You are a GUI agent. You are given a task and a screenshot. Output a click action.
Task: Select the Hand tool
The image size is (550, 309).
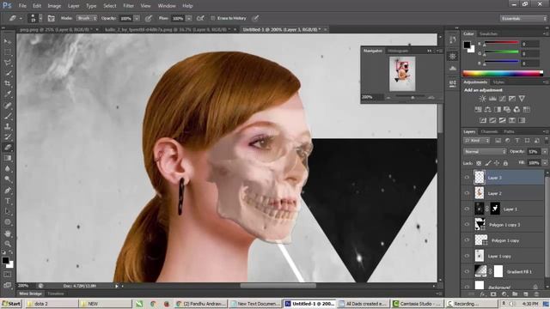pyautogui.click(x=8, y=233)
